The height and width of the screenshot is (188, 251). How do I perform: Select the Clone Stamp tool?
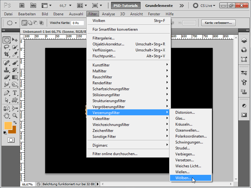7,70
